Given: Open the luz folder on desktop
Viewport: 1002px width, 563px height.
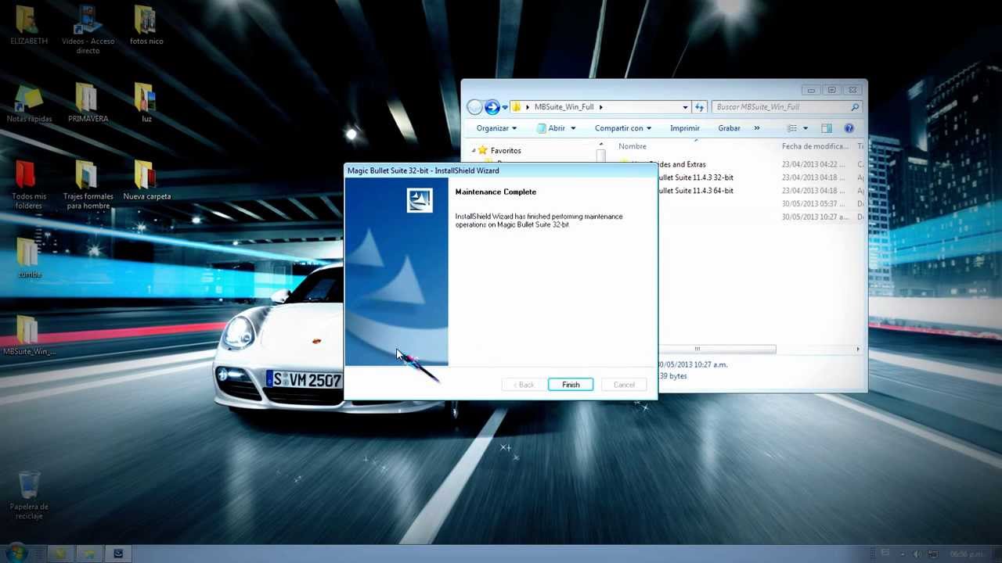Looking at the screenshot, I should [146, 103].
